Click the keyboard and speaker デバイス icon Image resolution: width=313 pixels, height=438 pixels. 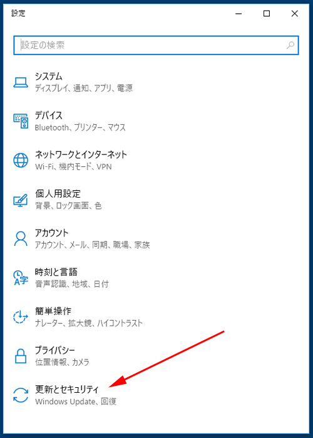pyautogui.click(x=21, y=121)
